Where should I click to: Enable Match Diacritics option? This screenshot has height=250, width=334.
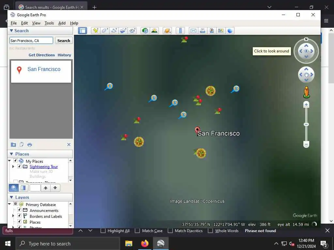pos(170,231)
